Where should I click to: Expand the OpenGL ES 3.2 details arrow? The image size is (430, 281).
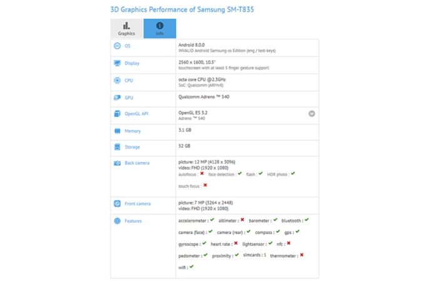pos(311,113)
